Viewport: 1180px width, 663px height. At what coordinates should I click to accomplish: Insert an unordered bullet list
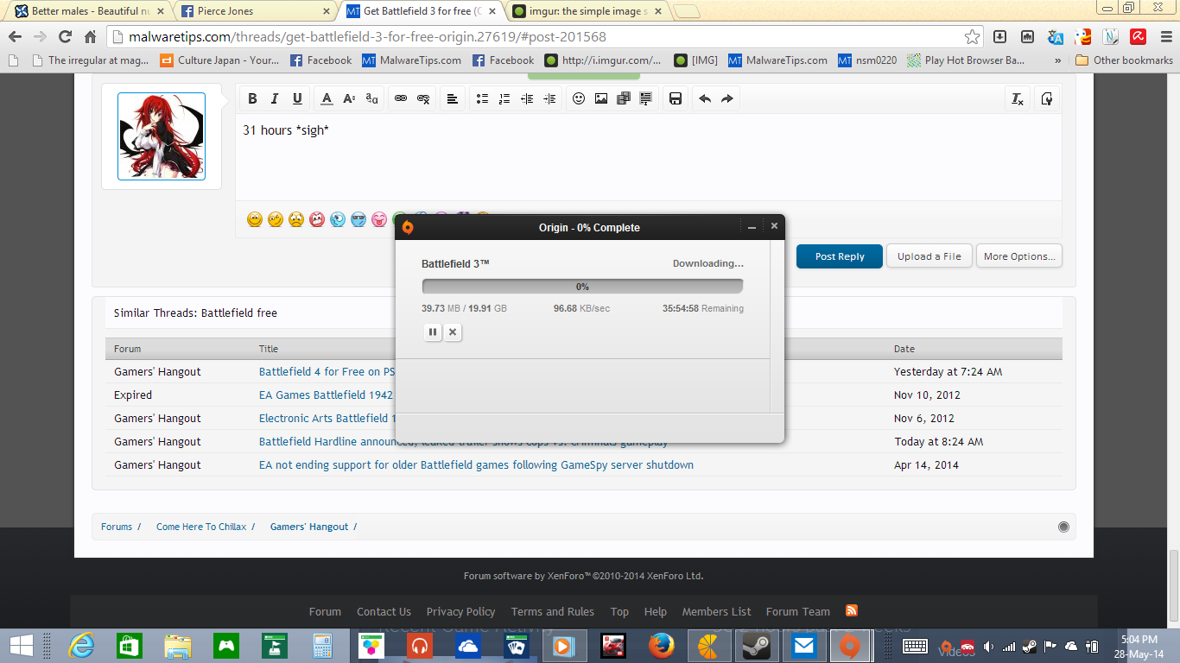pos(482,98)
